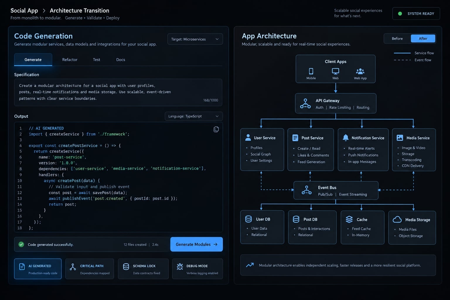The width and height of the screenshot is (450, 300).
Task: Switch architecture view to After
Action: point(423,39)
